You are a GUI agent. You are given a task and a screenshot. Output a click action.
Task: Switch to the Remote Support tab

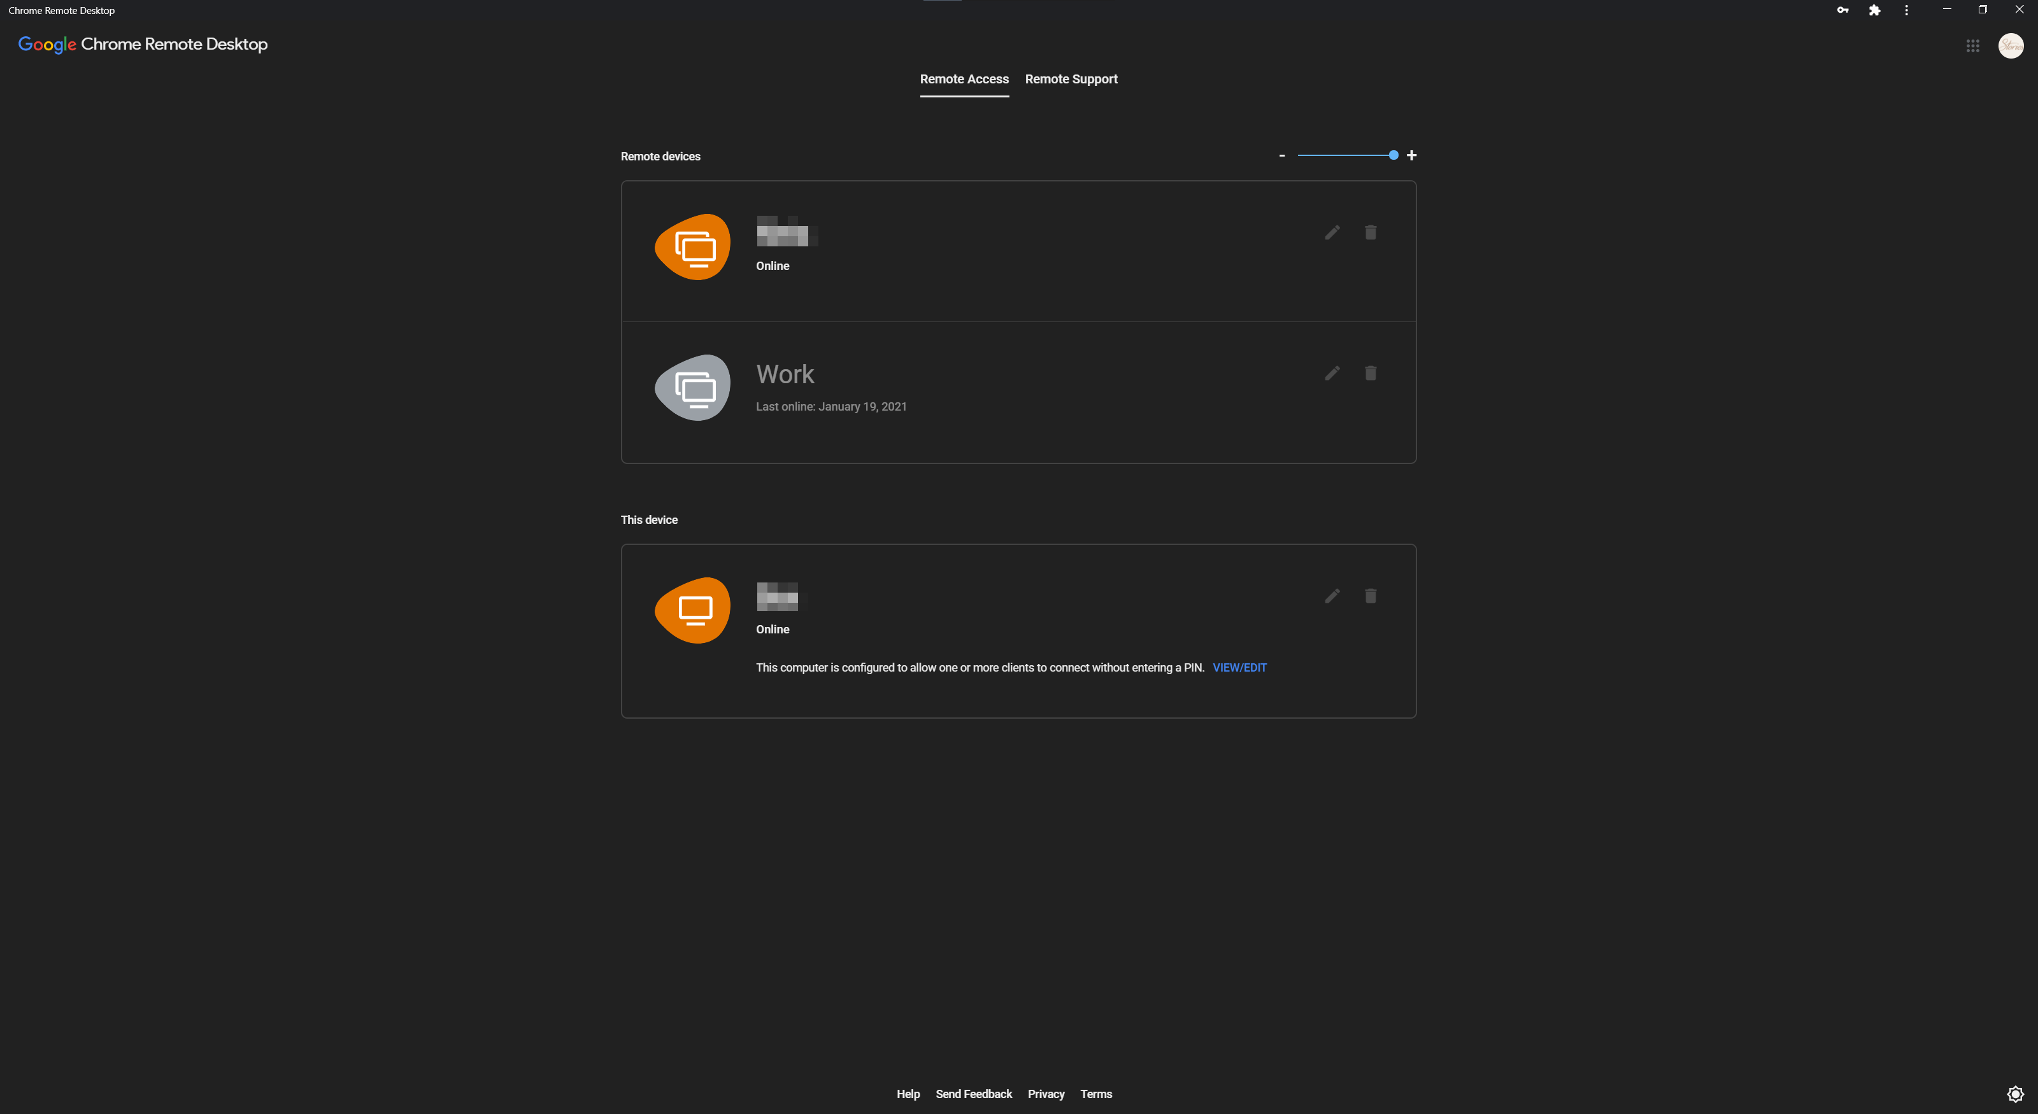pos(1071,79)
